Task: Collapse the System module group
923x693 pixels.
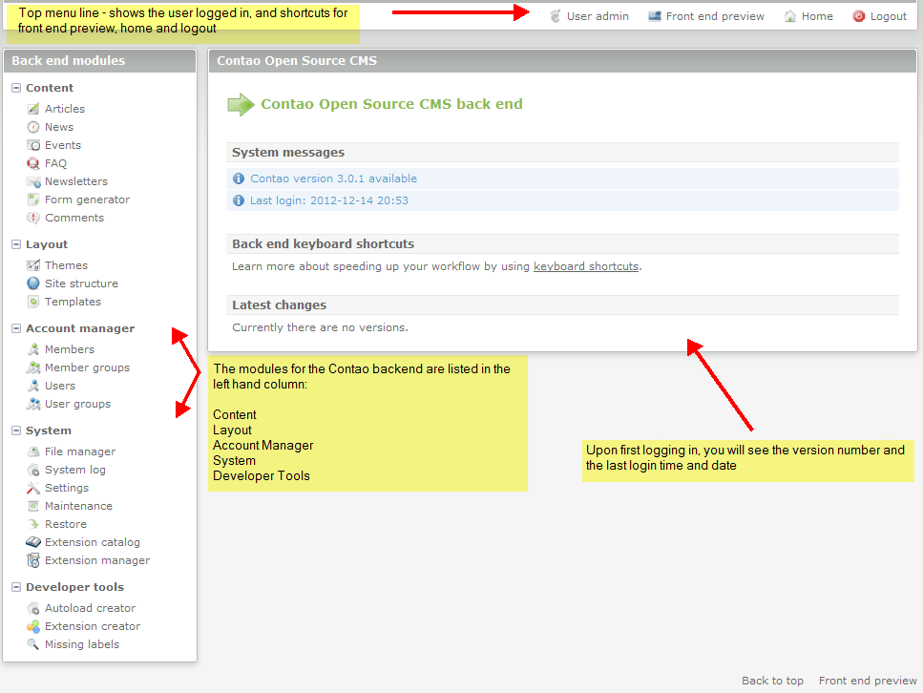Action: (x=16, y=430)
